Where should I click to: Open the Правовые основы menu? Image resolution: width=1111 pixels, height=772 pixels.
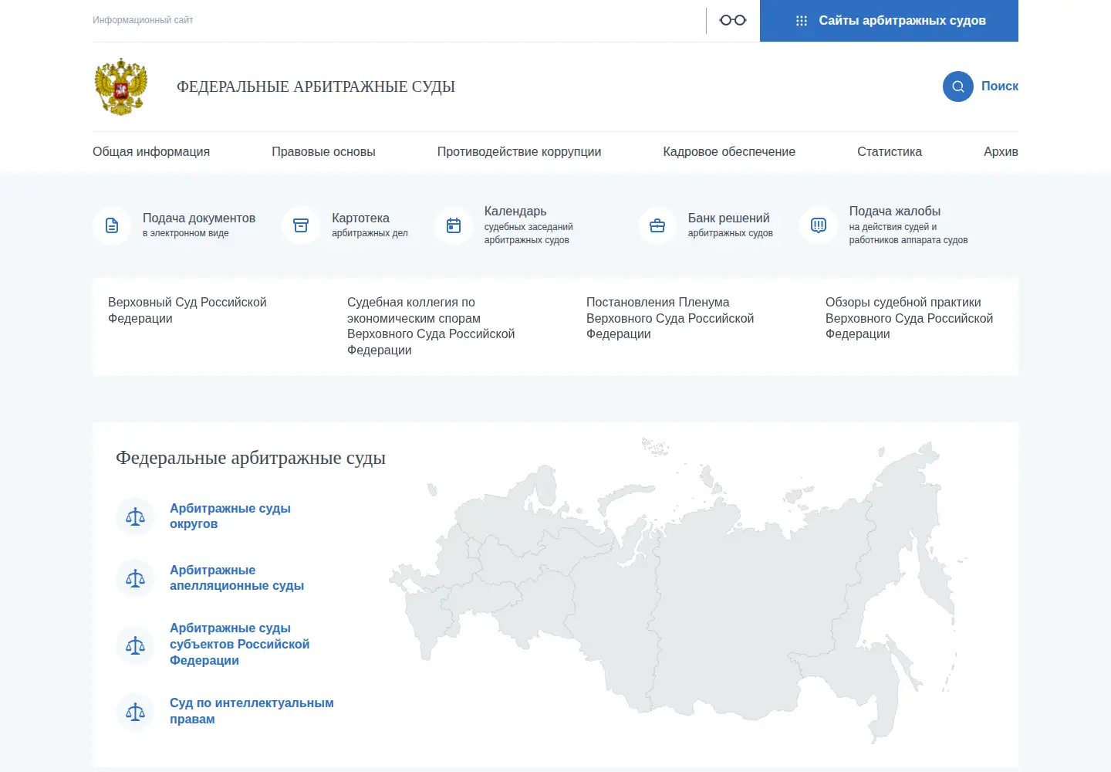[323, 152]
